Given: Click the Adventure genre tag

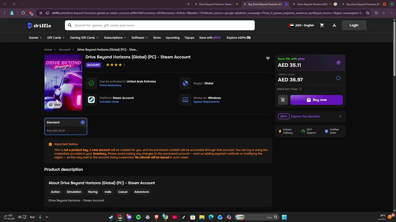Looking at the screenshot, I should pyautogui.click(x=141, y=192).
